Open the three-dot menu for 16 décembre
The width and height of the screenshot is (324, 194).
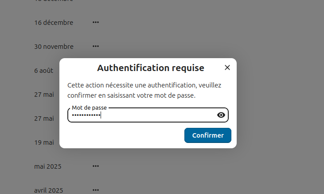pos(96,22)
